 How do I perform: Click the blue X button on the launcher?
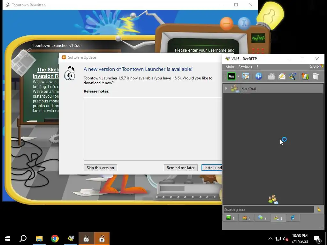pyautogui.click(x=244, y=23)
